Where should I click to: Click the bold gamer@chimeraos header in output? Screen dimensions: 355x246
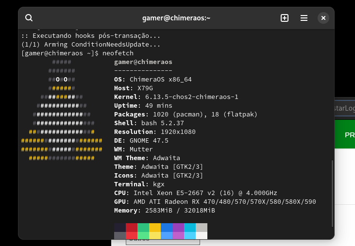143,62
